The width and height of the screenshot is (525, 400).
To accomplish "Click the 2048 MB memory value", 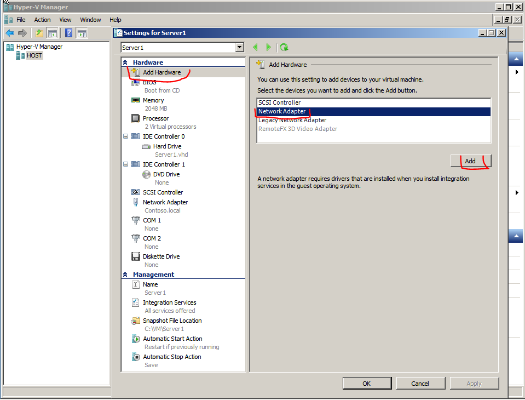I will pos(156,109).
